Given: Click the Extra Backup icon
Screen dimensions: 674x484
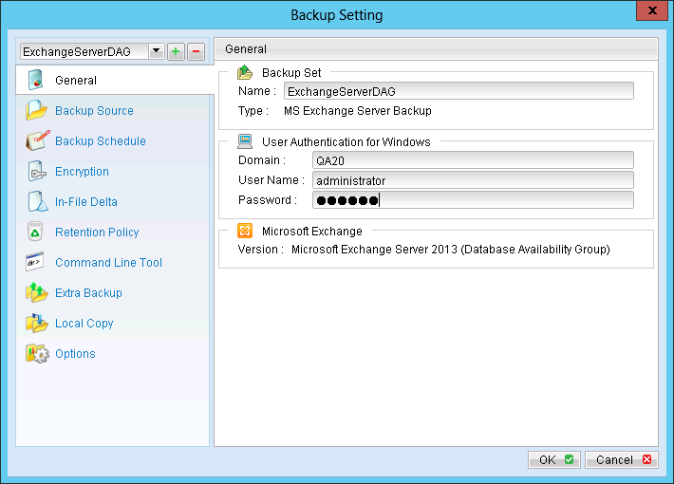Looking at the screenshot, I should pos(37,293).
